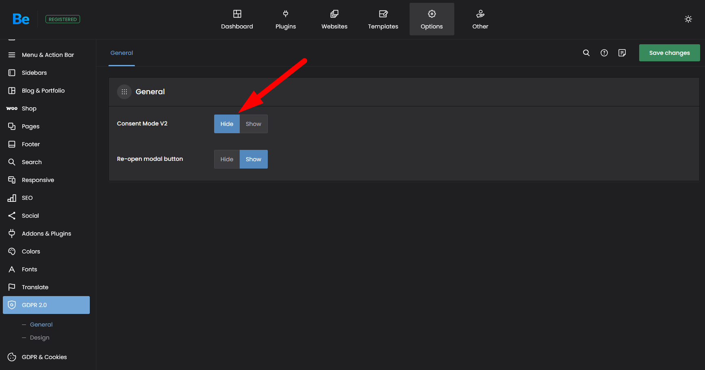Expand Menu & Action Bar settings
Viewport: 705px width, 370px height.
[48, 55]
